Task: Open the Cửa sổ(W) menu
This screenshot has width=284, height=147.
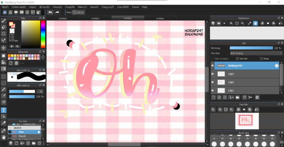Action: pyautogui.click(x=123, y=7)
